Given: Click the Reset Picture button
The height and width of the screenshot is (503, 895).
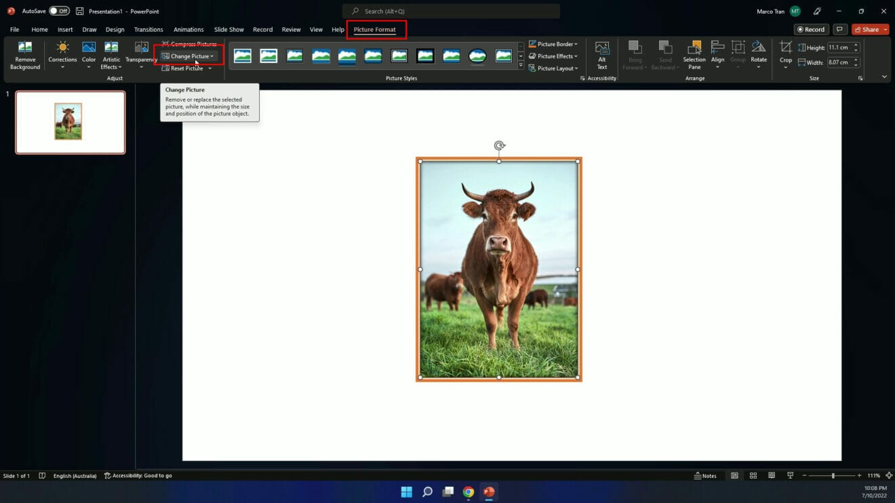Looking at the screenshot, I should coord(183,68).
